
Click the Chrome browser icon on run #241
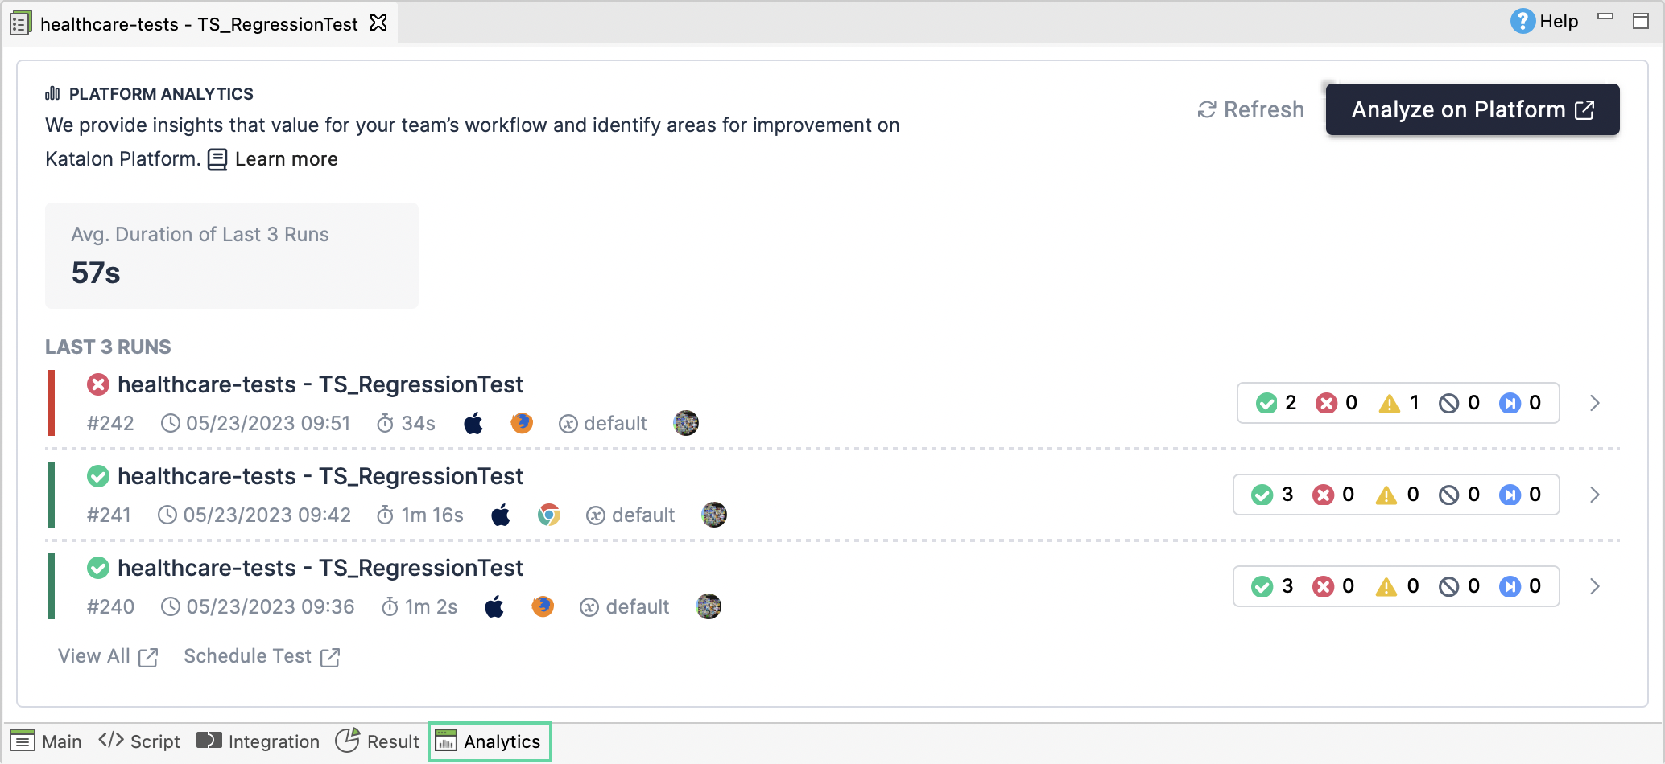(549, 515)
